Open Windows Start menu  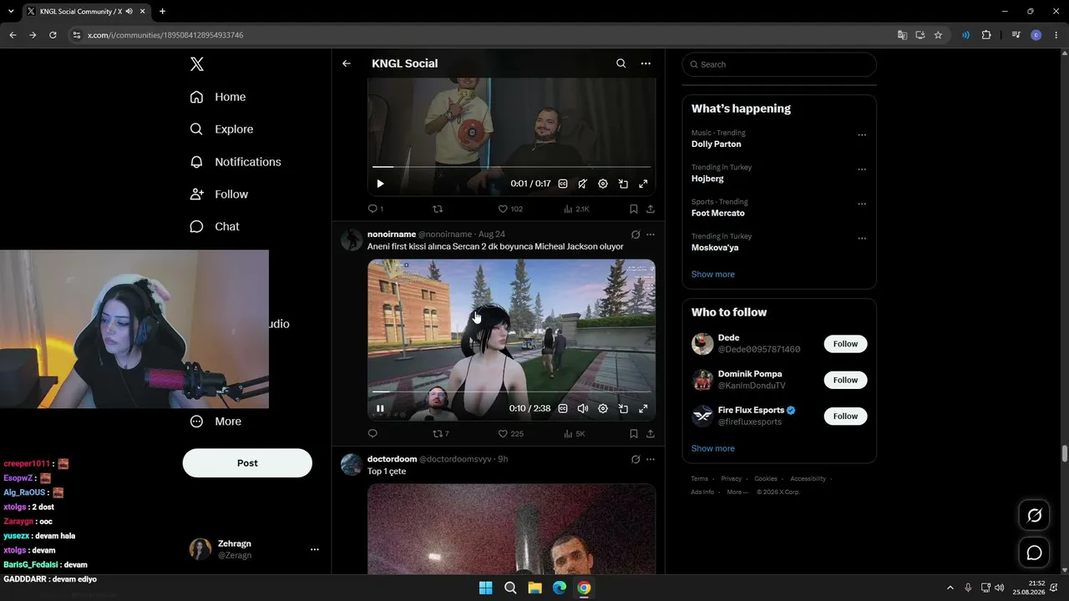pos(485,588)
